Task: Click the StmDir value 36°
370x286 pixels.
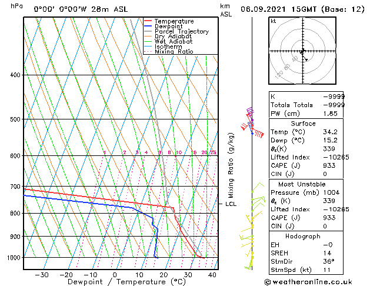Action: pos(329,261)
